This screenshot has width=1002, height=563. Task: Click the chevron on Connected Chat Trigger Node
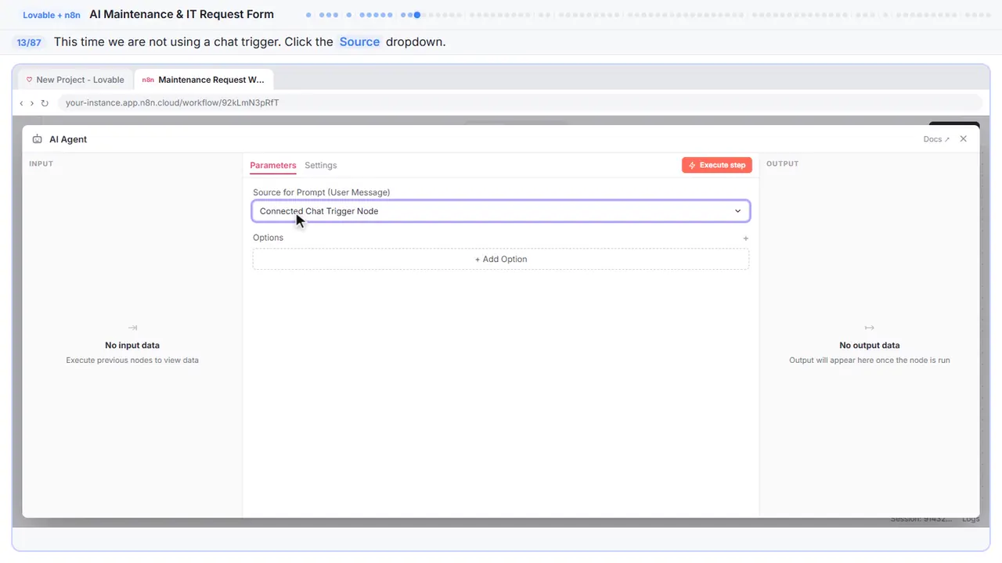(737, 211)
